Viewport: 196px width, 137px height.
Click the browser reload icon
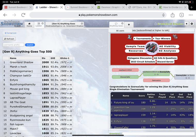click(23, 15)
